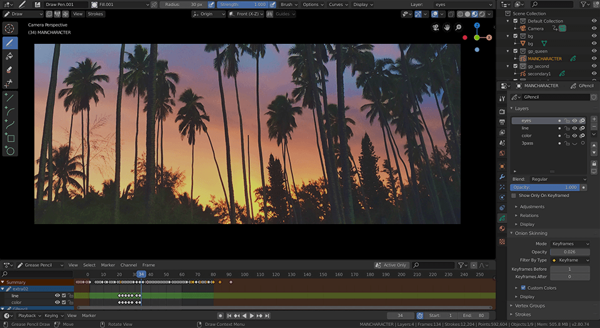Open the Blend mode dropdown

pyautogui.click(x=557, y=179)
